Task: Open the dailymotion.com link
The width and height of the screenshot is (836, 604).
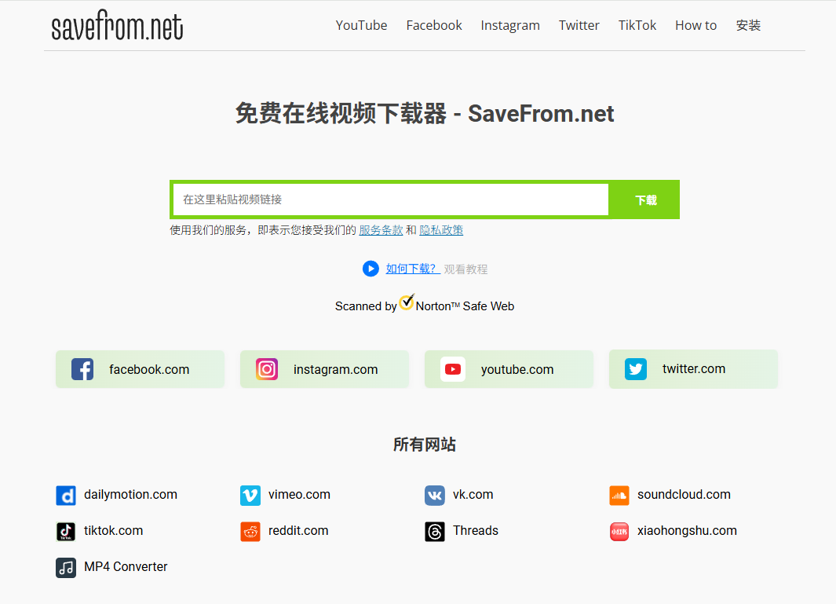Action: coord(130,495)
